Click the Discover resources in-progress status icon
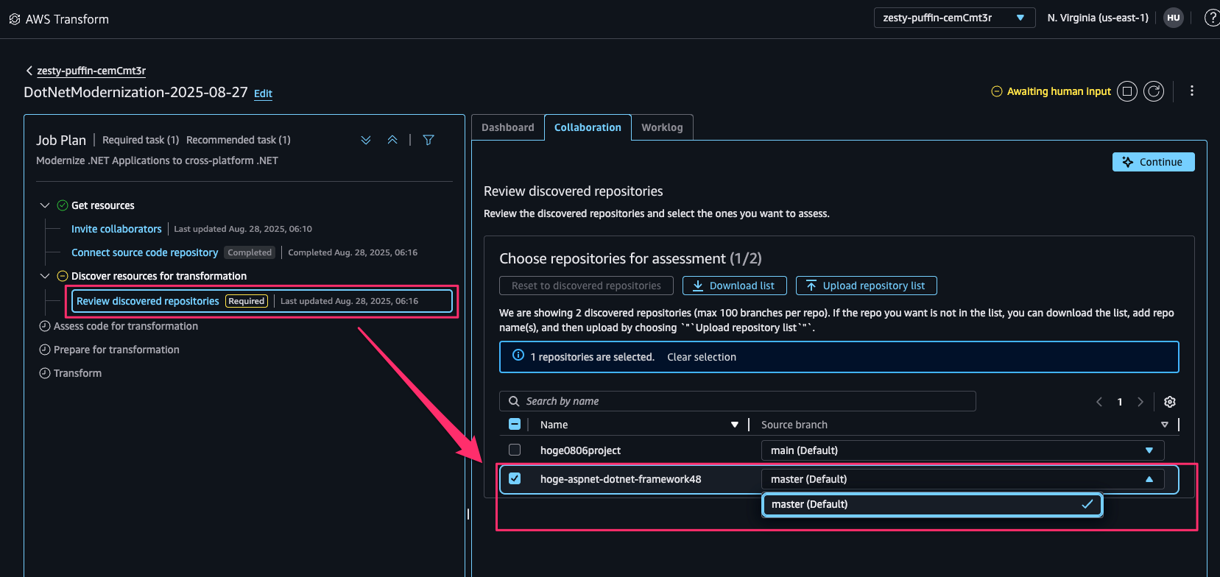Screen dimensions: 1220x577 click(63, 276)
